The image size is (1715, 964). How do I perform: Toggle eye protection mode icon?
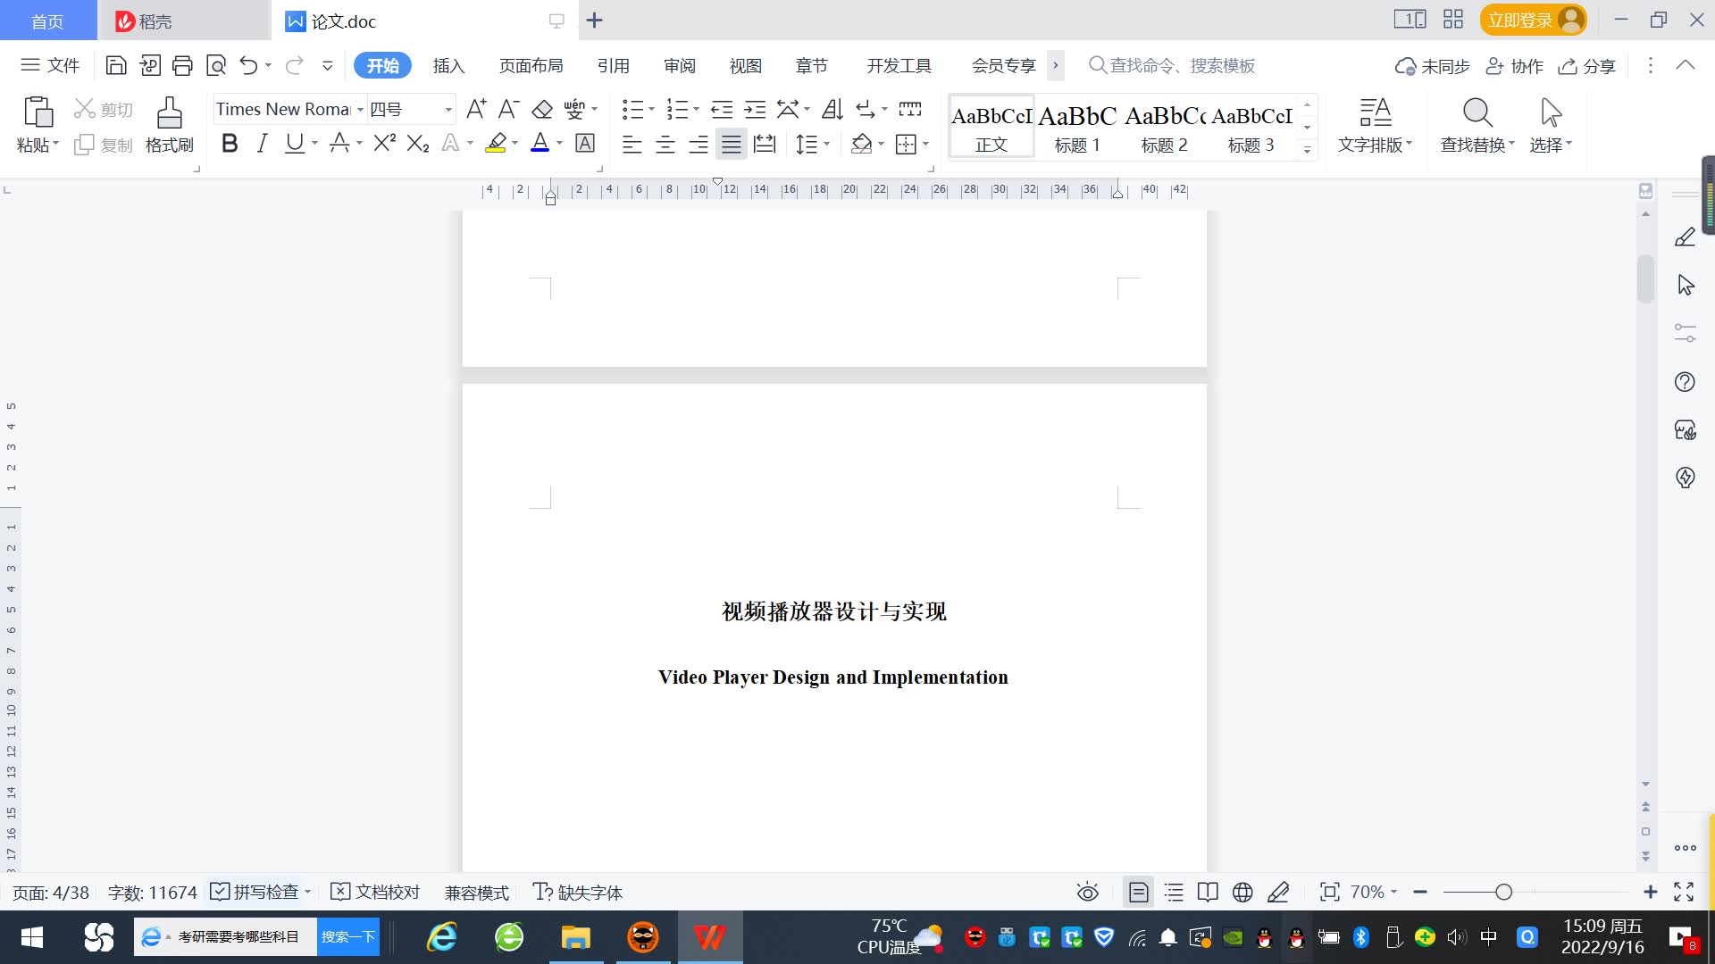[1087, 892]
